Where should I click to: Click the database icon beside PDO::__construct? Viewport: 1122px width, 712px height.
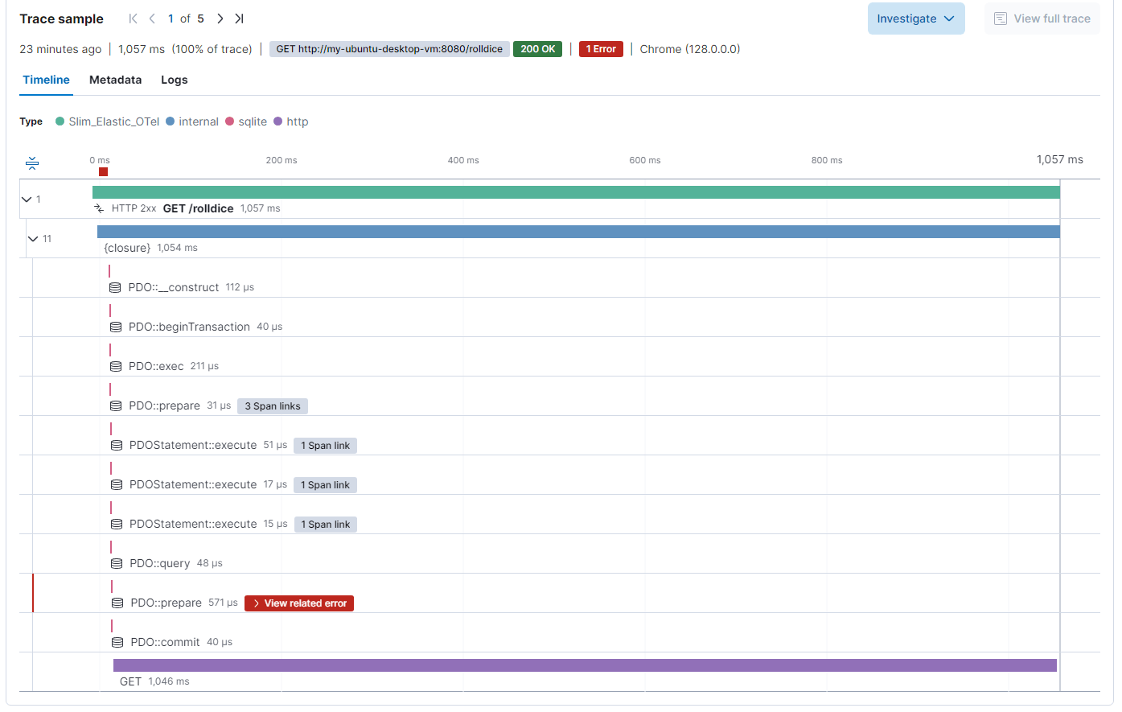coord(113,287)
